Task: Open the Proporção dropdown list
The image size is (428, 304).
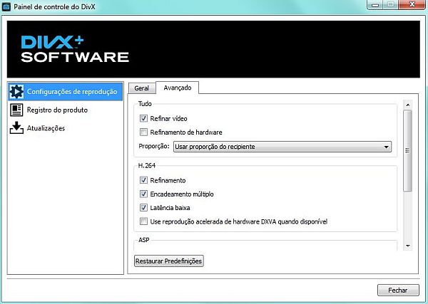Action: click(282, 147)
